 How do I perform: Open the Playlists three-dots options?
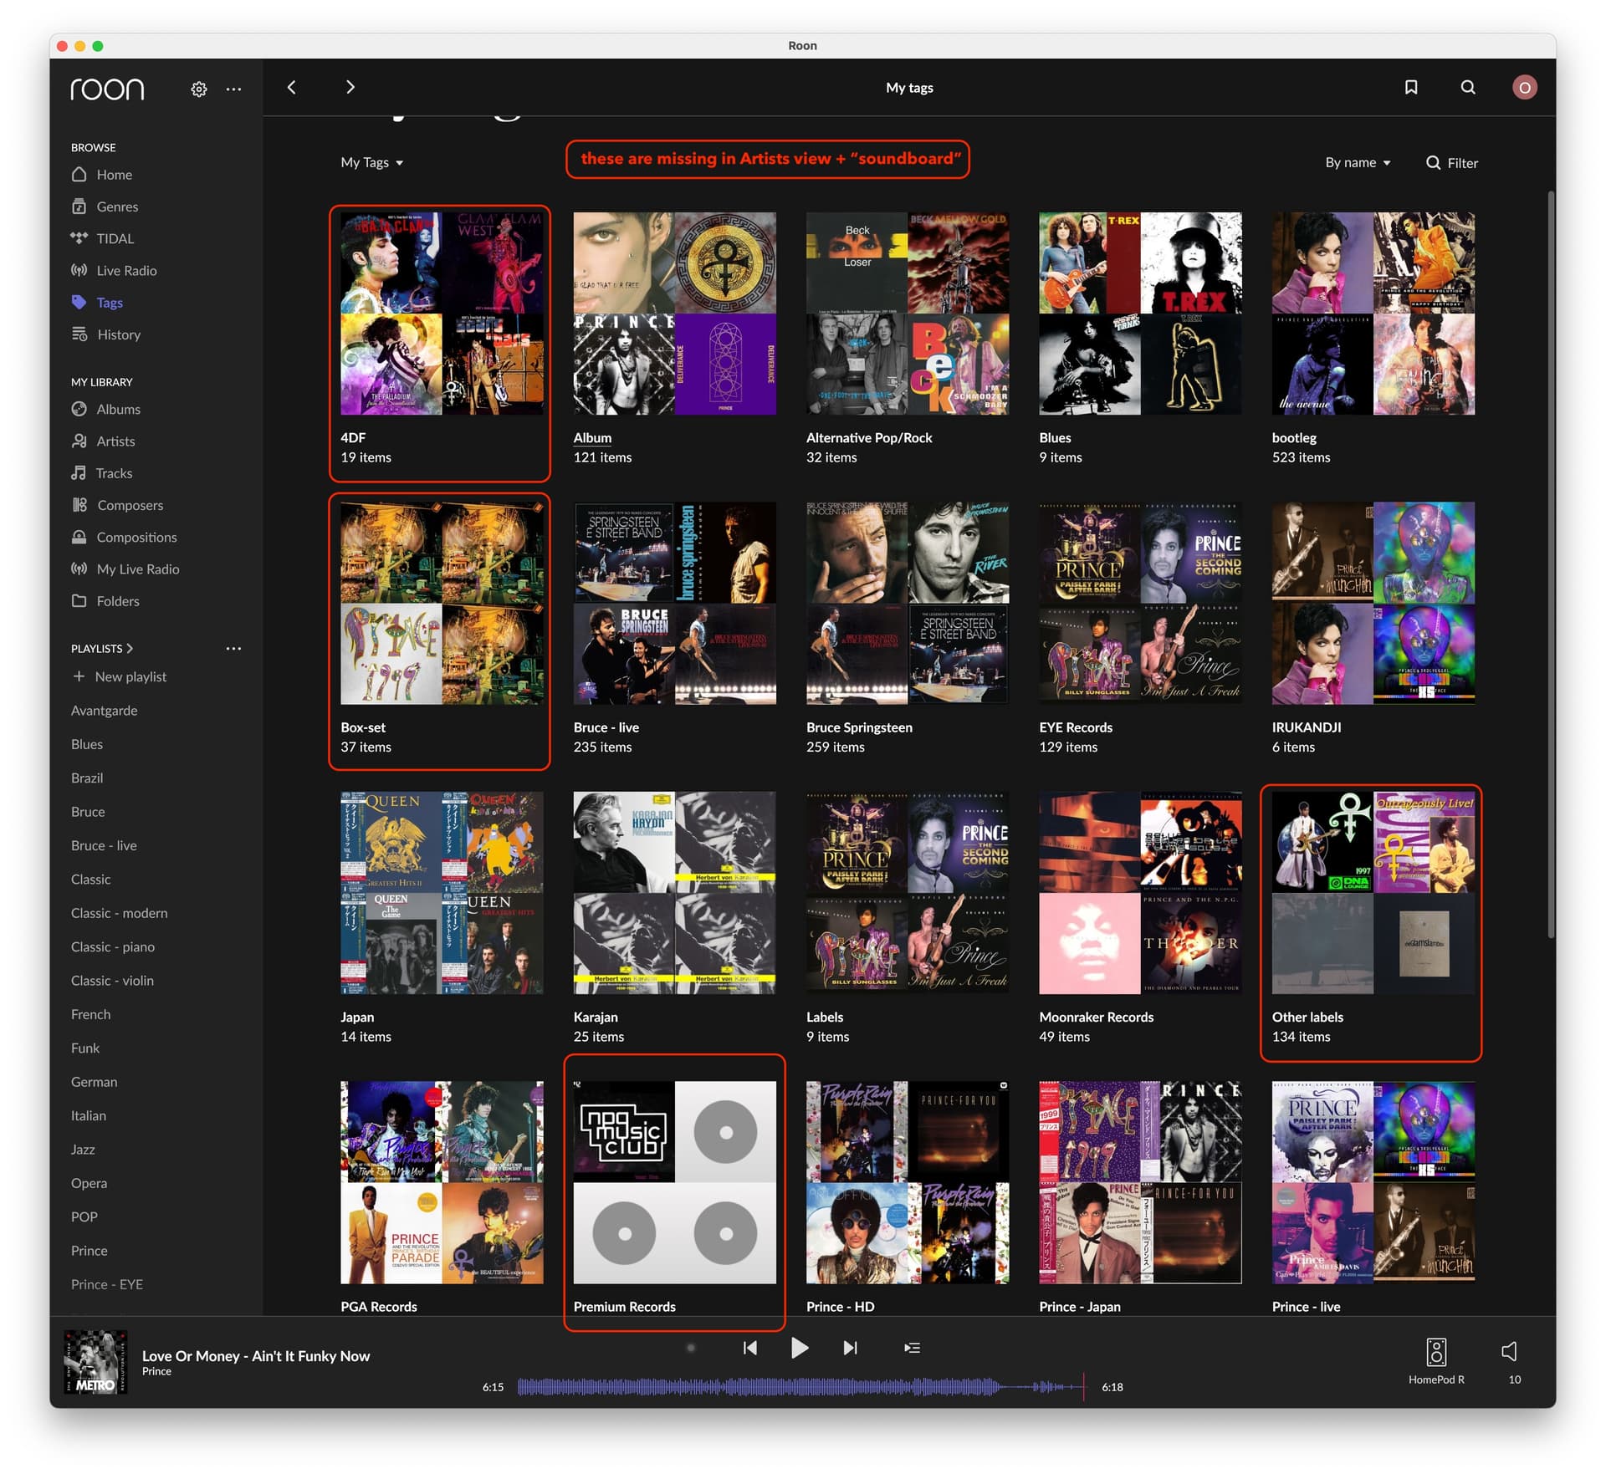233,648
